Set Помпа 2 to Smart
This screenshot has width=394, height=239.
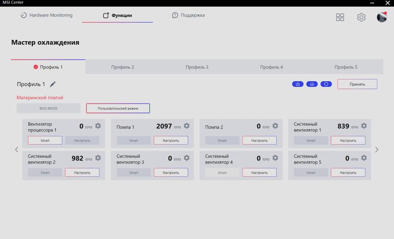click(222, 140)
